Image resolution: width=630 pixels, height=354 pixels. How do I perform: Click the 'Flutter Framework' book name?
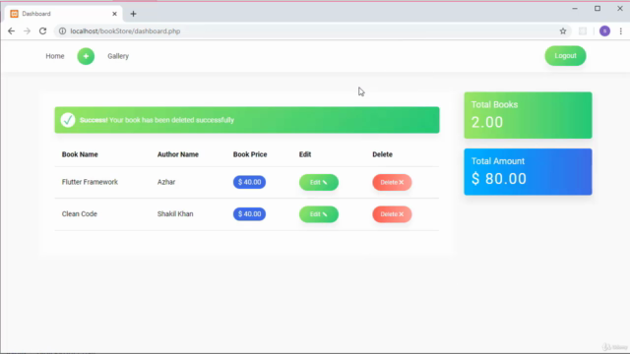click(90, 182)
